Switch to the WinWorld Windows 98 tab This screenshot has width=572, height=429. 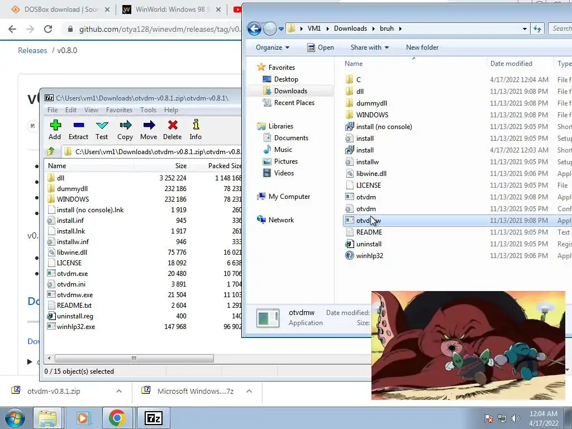[171, 9]
